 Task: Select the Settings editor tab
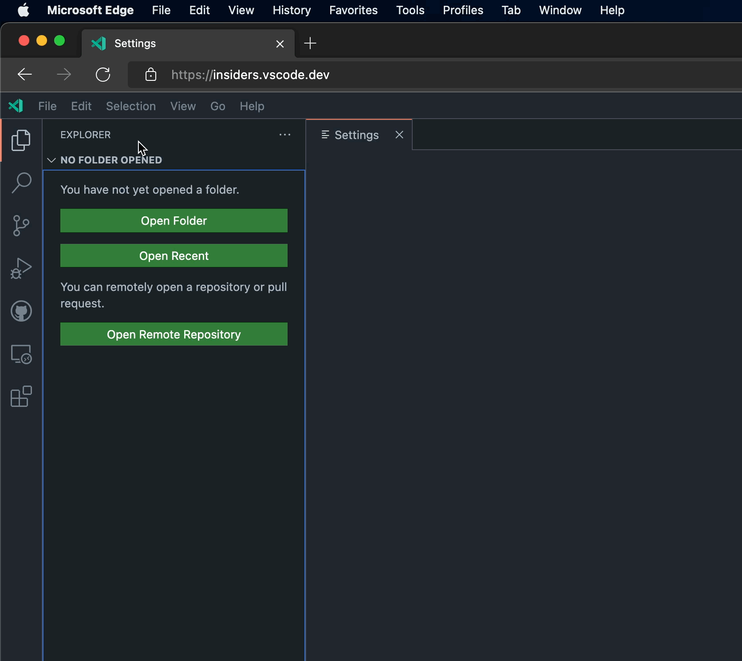coord(359,135)
